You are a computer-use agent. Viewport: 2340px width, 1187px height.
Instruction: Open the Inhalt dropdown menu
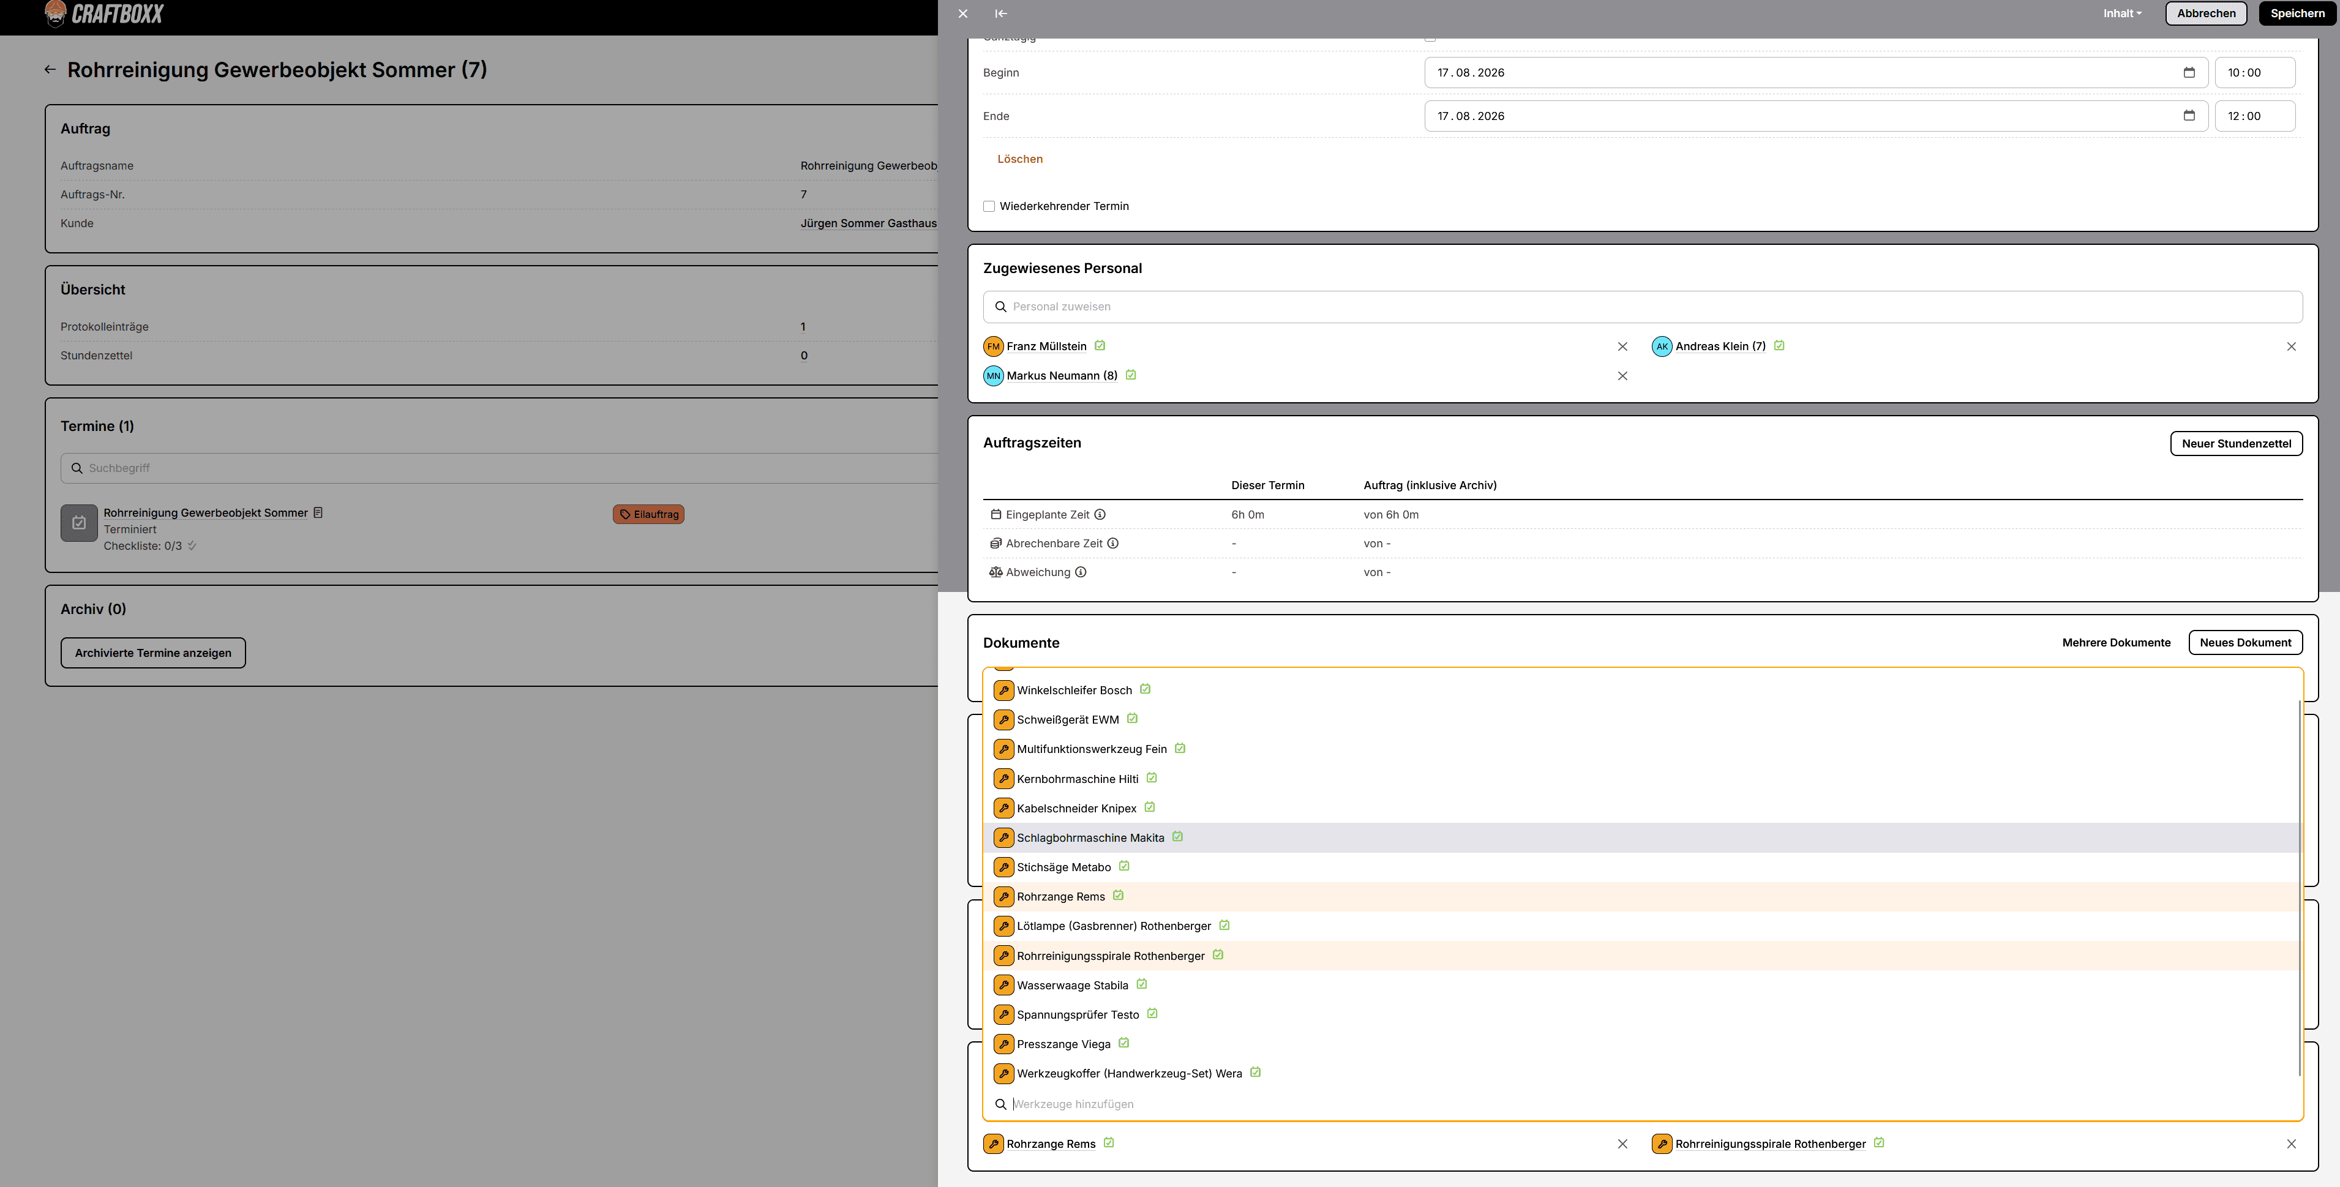coord(2122,13)
